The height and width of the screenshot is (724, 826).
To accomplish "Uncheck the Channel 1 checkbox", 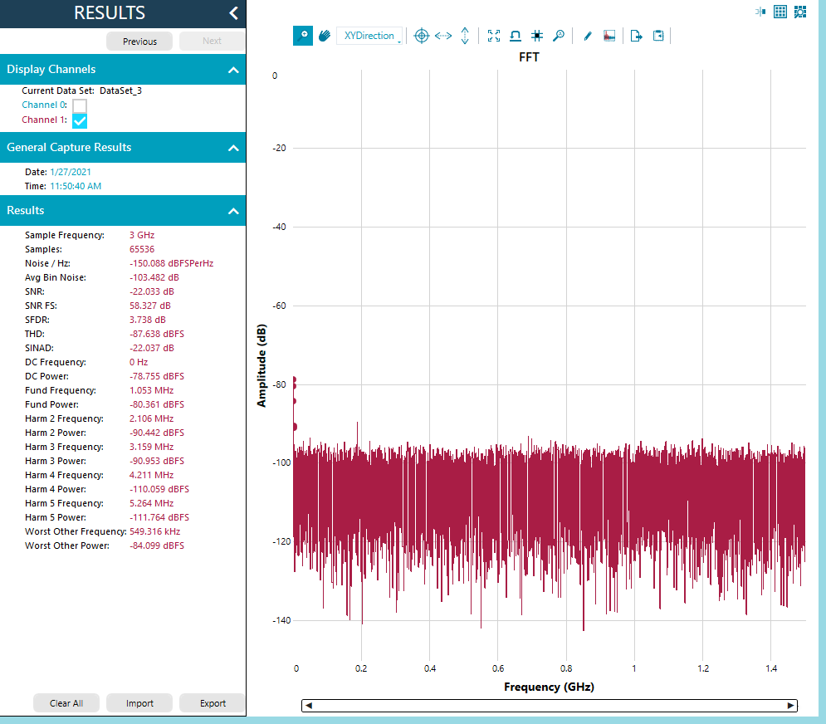I will point(80,120).
